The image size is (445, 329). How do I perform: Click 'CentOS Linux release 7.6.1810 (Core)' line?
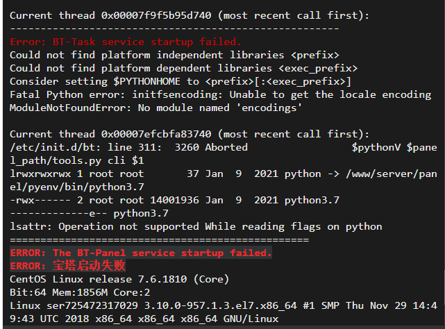(119, 279)
